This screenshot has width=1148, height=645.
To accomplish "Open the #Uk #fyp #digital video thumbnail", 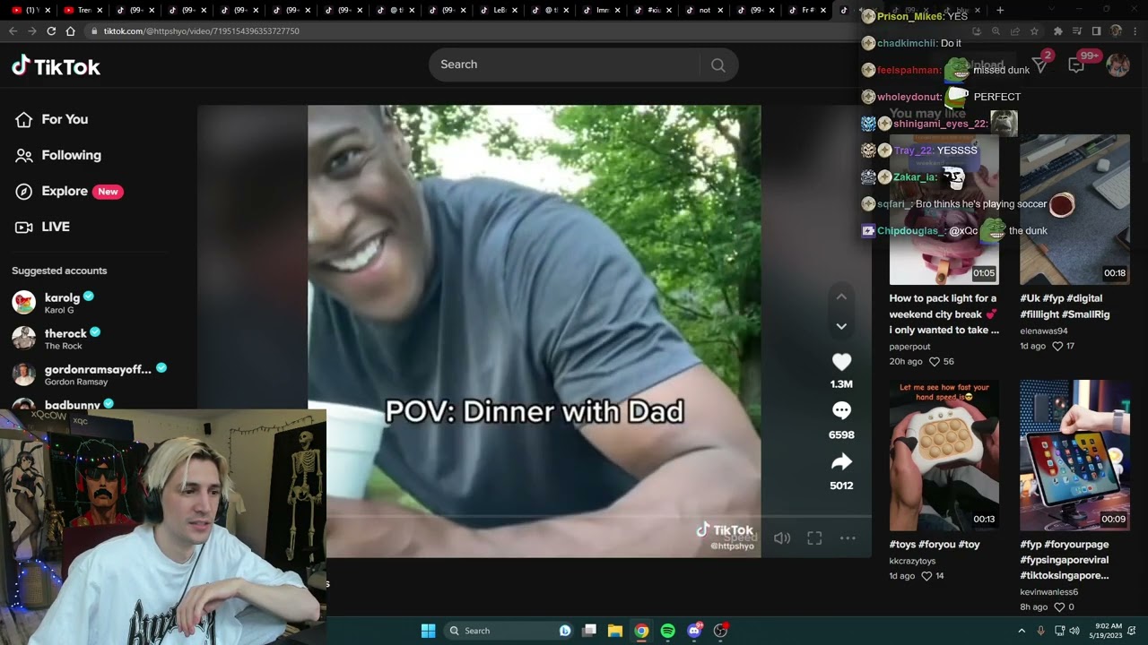I will point(1074,210).
